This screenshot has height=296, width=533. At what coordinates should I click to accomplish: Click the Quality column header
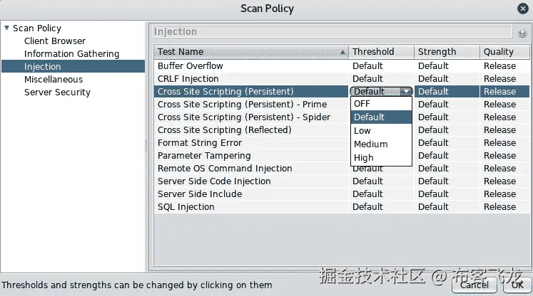498,52
